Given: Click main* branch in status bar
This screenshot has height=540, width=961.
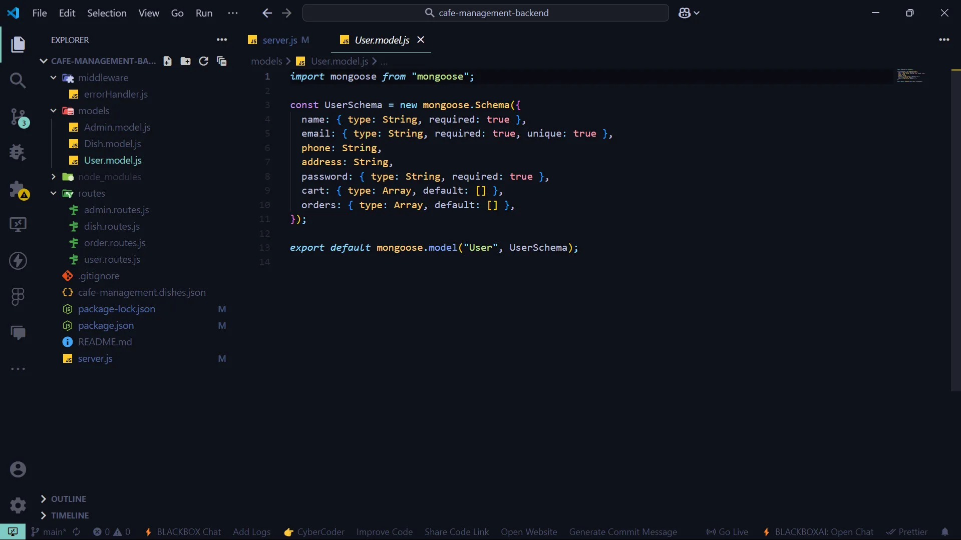Looking at the screenshot, I should coord(49,532).
